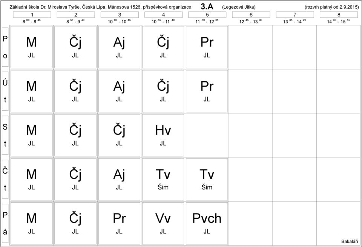
Task: Click the Bakaláři label in corner
Action: pyautogui.click(x=350, y=241)
